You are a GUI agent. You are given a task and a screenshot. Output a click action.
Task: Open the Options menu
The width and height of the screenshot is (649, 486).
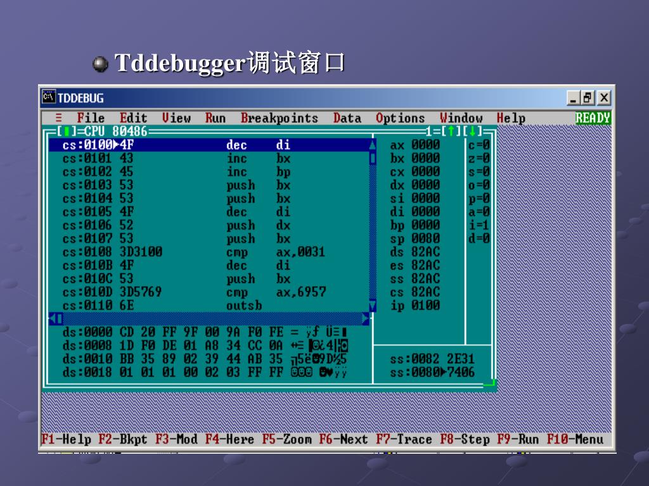pos(401,118)
